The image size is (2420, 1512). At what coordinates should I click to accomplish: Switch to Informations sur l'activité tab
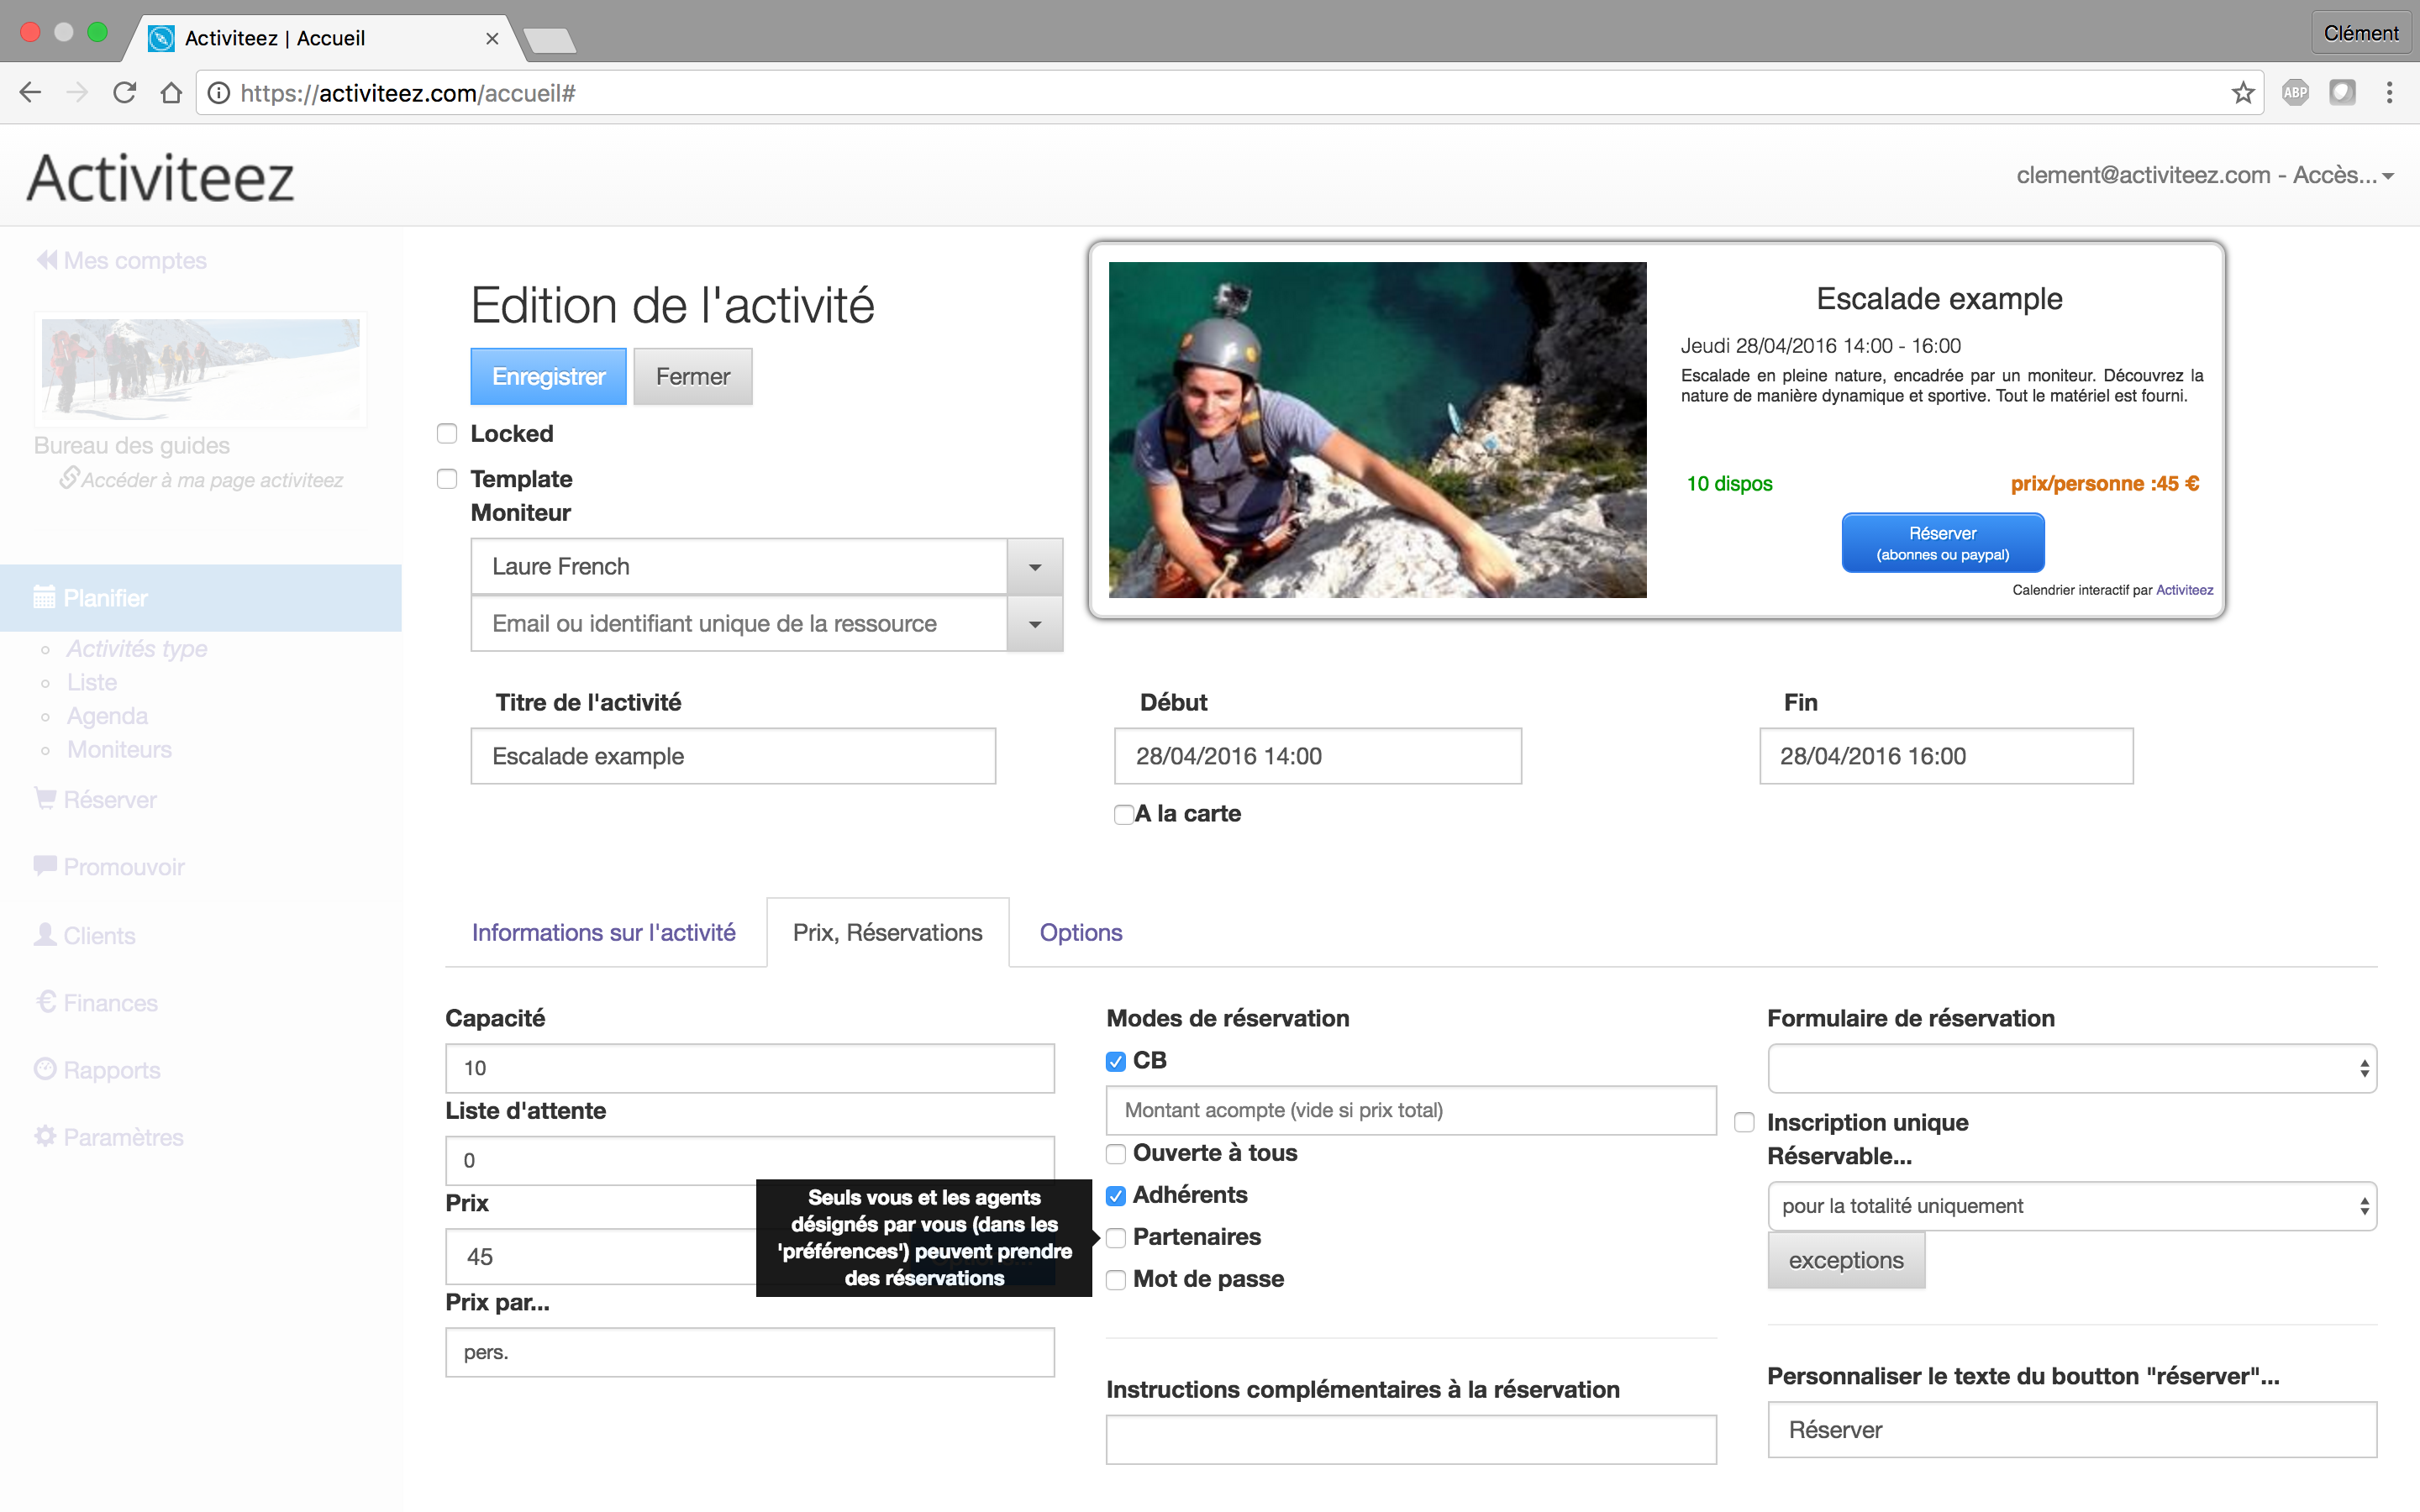click(603, 932)
